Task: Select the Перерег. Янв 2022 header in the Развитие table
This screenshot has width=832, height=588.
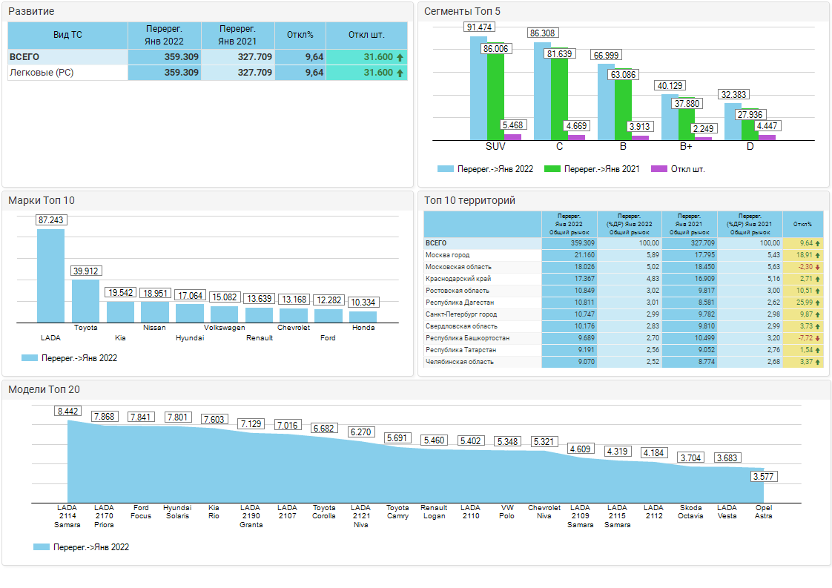Action: [x=164, y=35]
